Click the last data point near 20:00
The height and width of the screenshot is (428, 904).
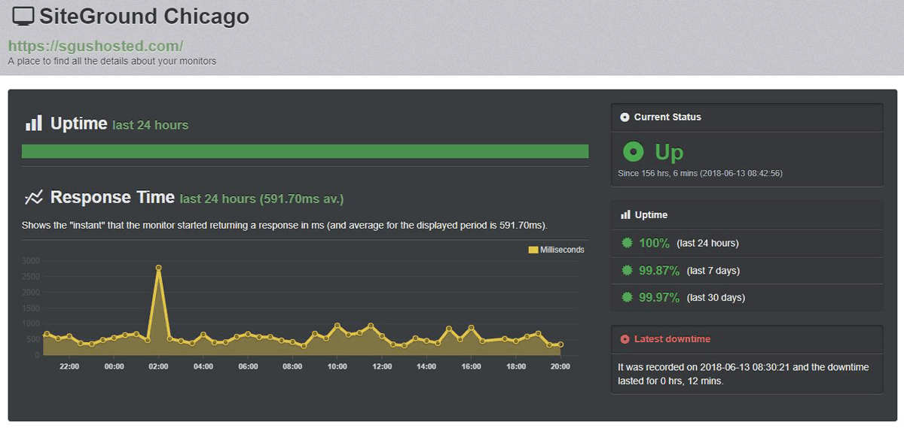[x=560, y=345]
